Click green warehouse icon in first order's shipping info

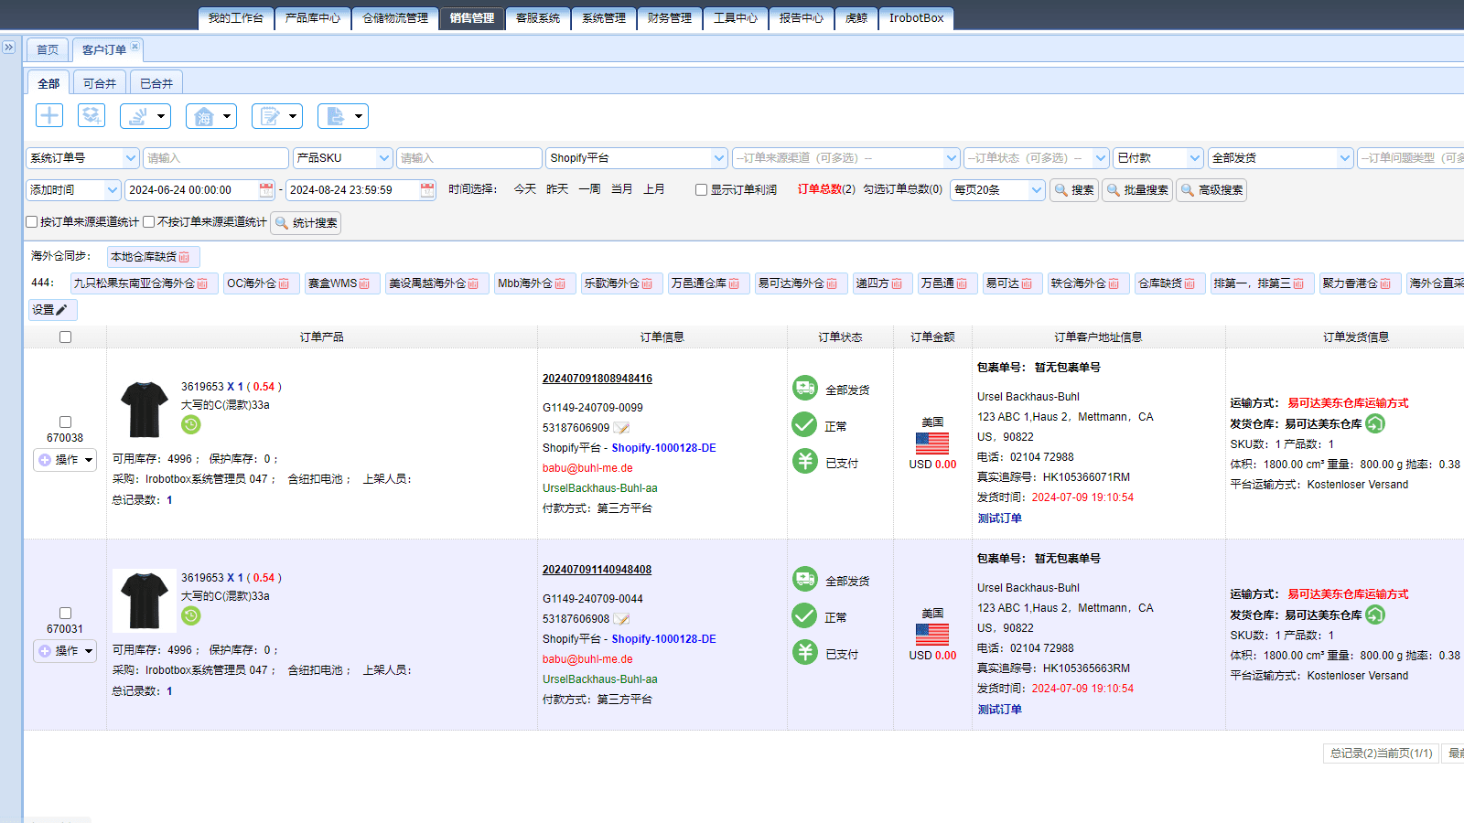(x=1375, y=423)
